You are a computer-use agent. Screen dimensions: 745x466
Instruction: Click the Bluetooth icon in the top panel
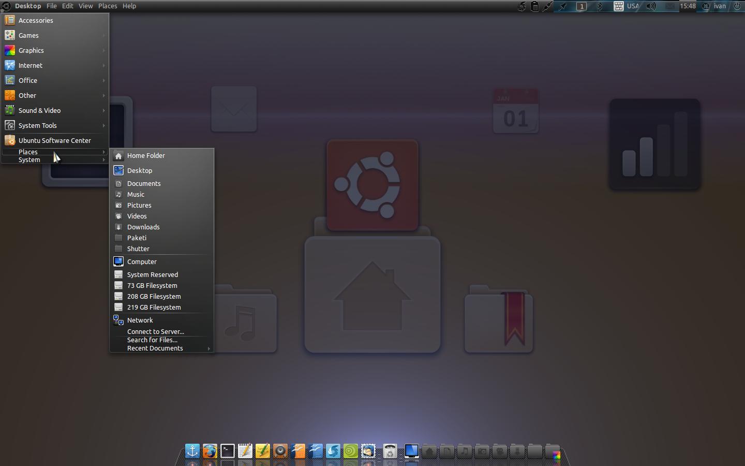[600, 6]
